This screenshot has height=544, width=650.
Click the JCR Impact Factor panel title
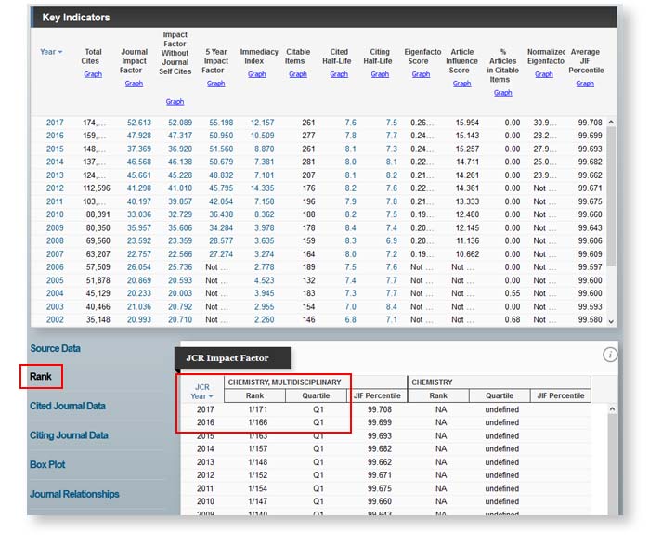tap(227, 358)
